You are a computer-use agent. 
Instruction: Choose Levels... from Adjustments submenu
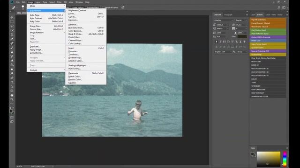(x=86, y=14)
